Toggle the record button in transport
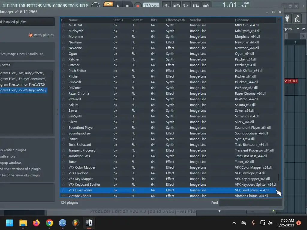Image resolution: width=307 pixels, height=230 pixels. click(138, 5)
